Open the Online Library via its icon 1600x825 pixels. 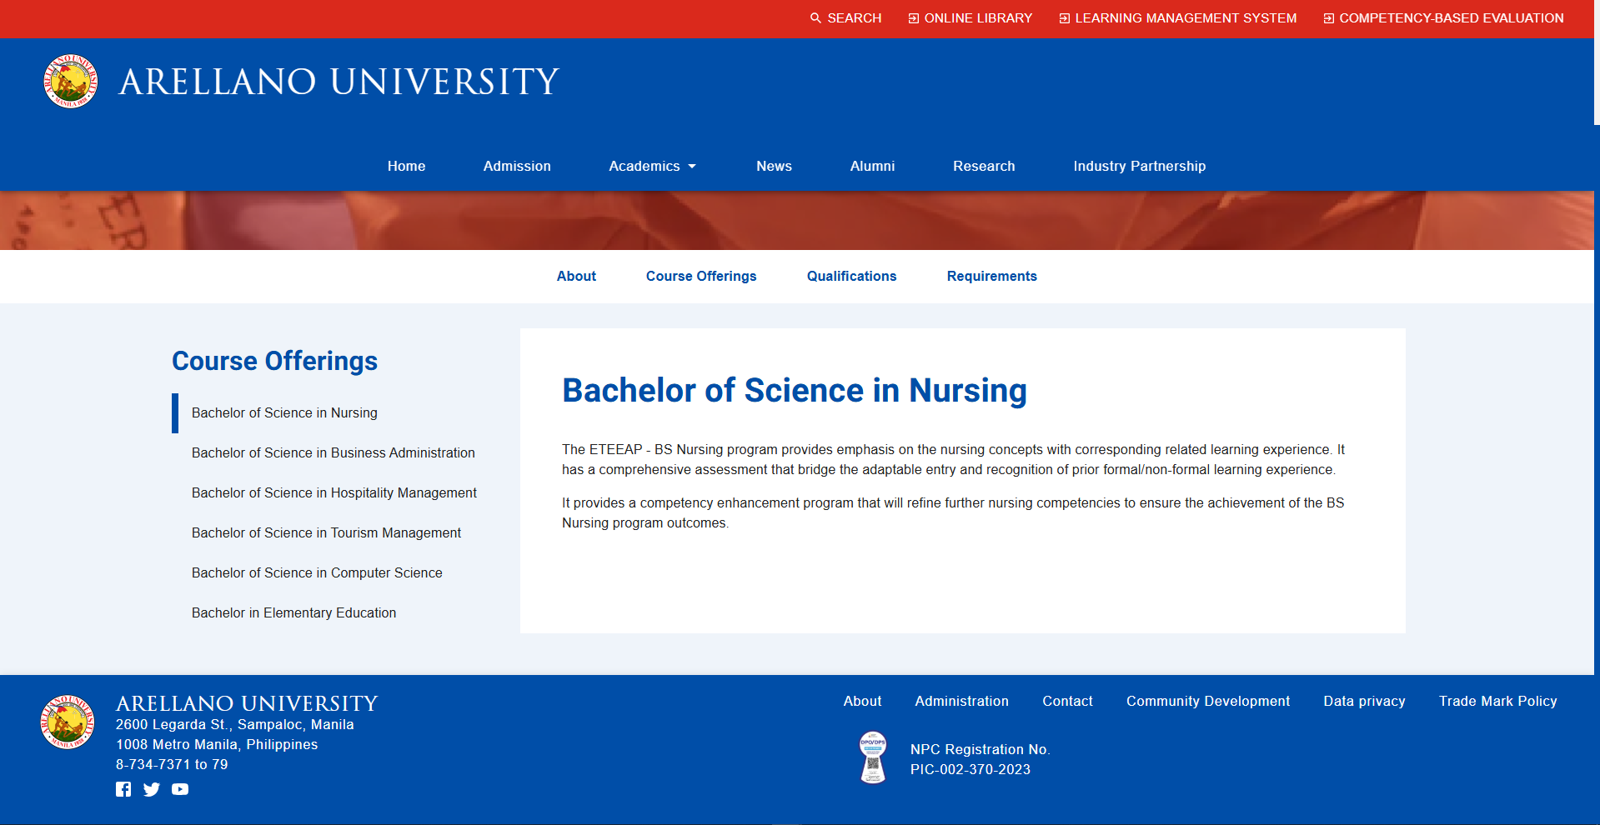pyautogui.click(x=911, y=17)
